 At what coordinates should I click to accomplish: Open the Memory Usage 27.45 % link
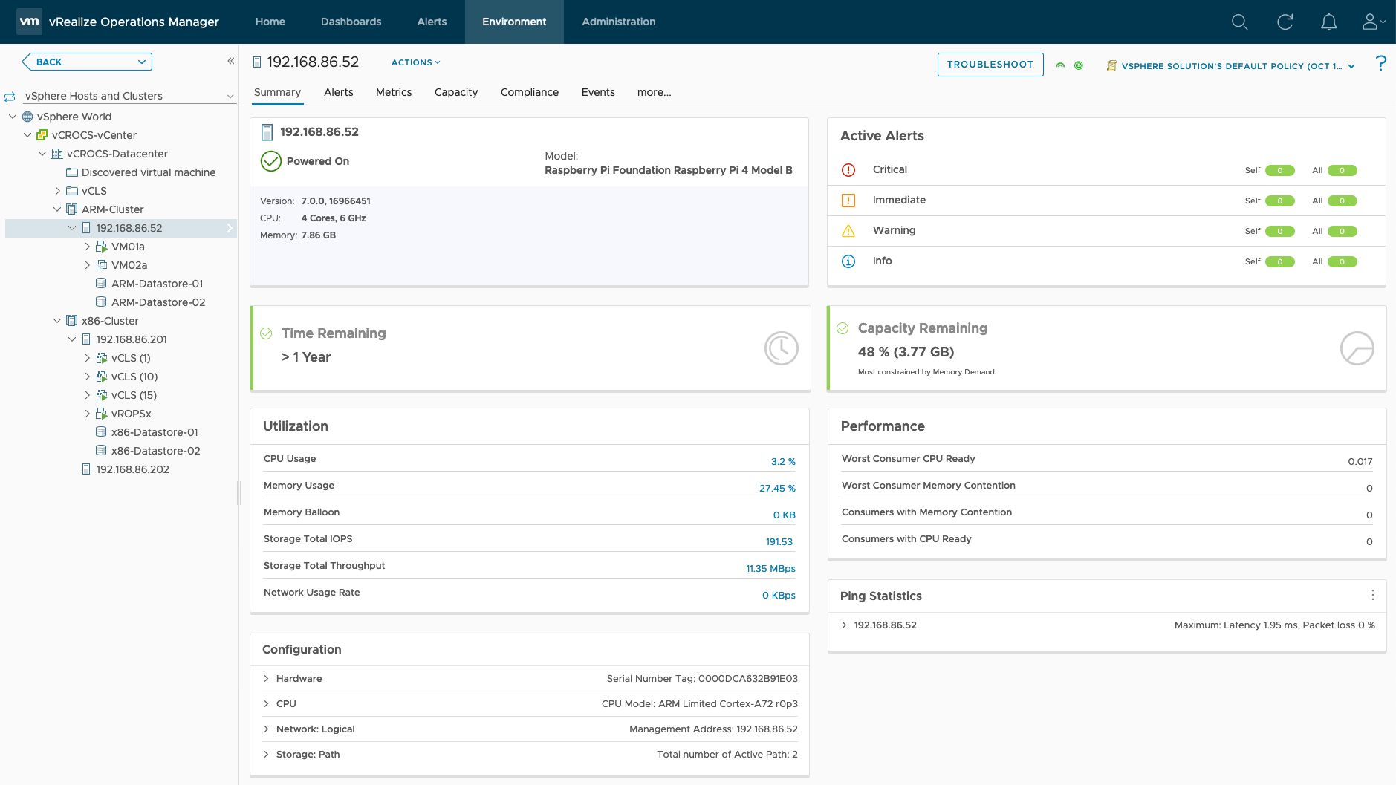coord(776,488)
